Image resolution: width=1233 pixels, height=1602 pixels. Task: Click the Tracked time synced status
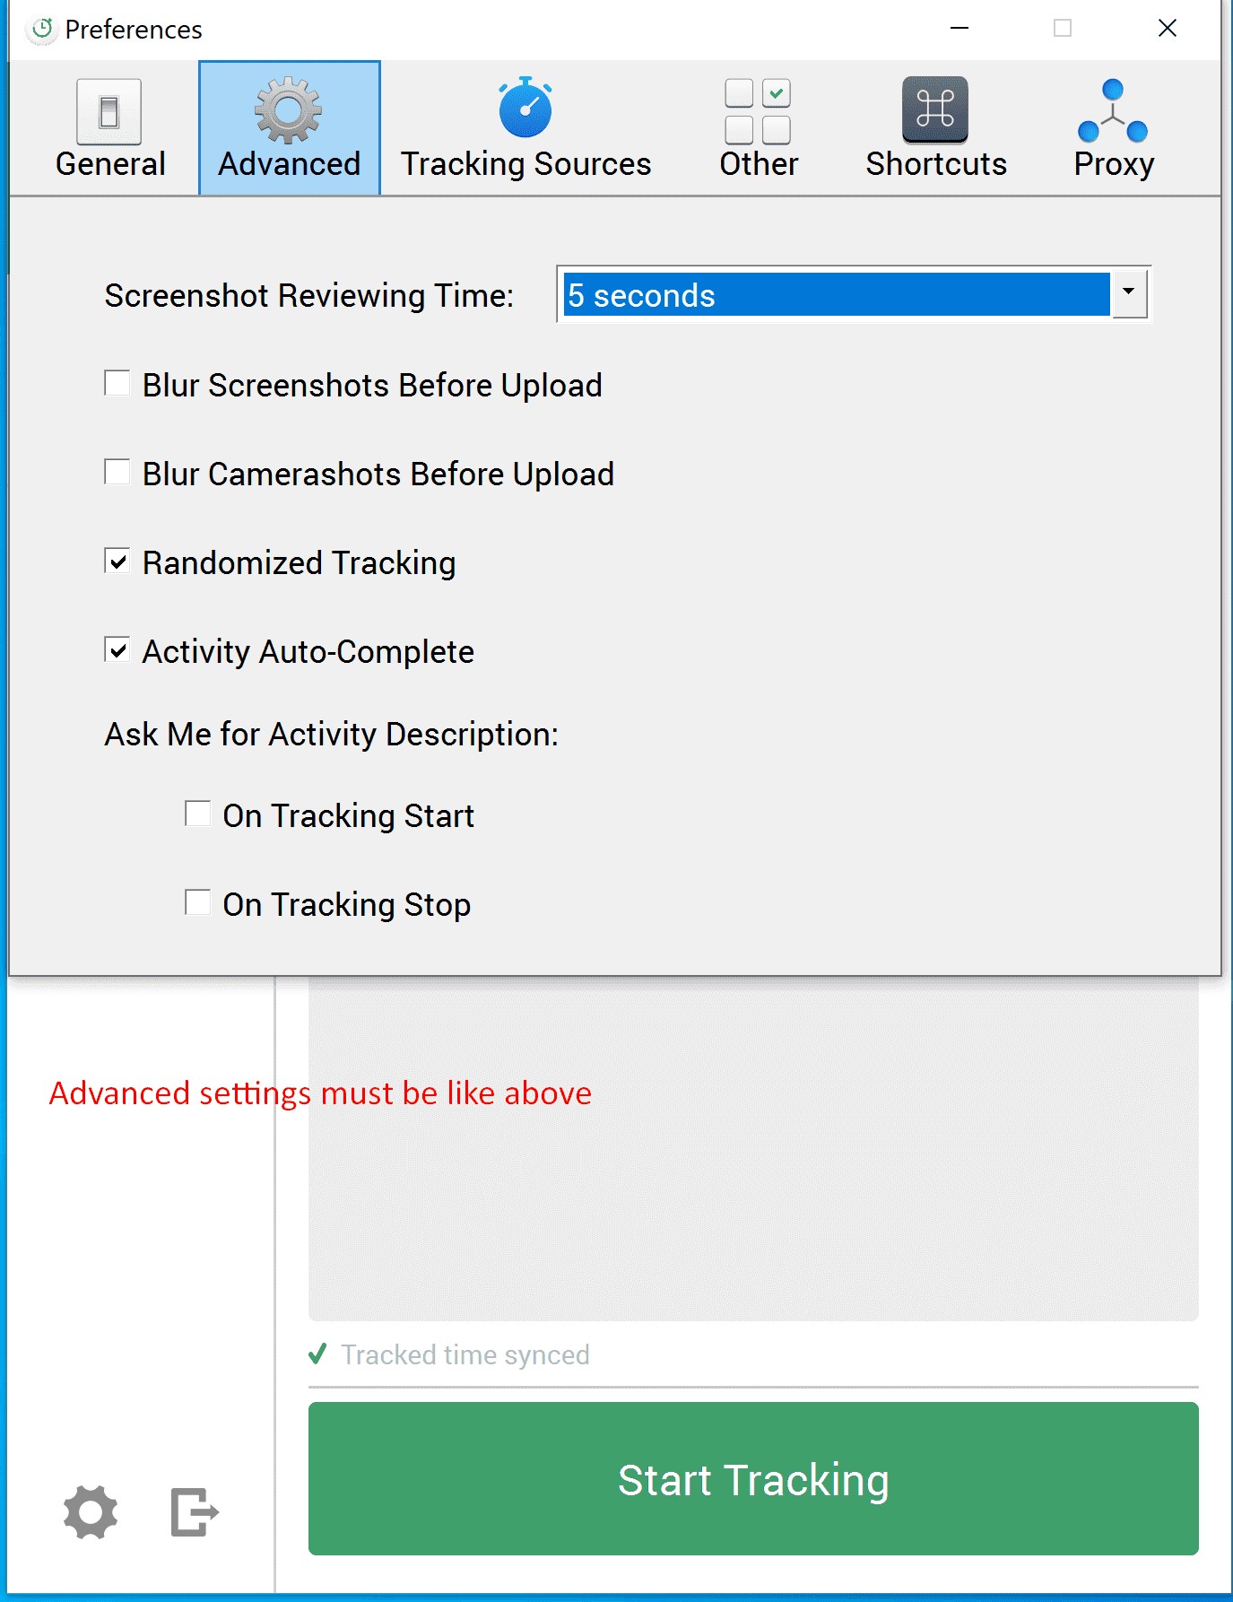click(x=465, y=1354)
